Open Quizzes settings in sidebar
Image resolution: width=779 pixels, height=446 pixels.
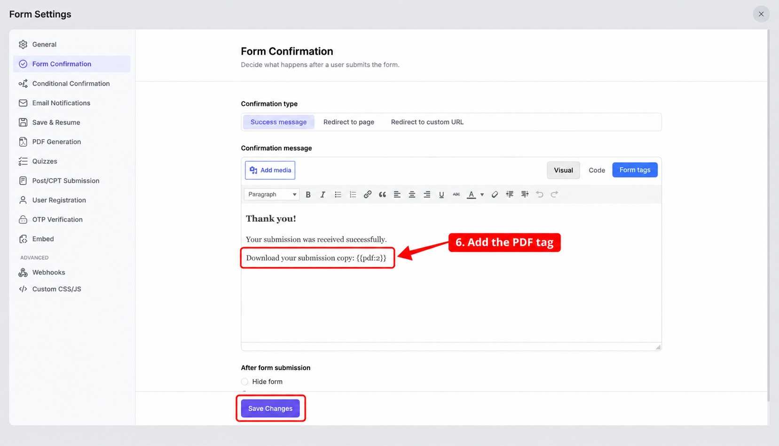(71, 161)
